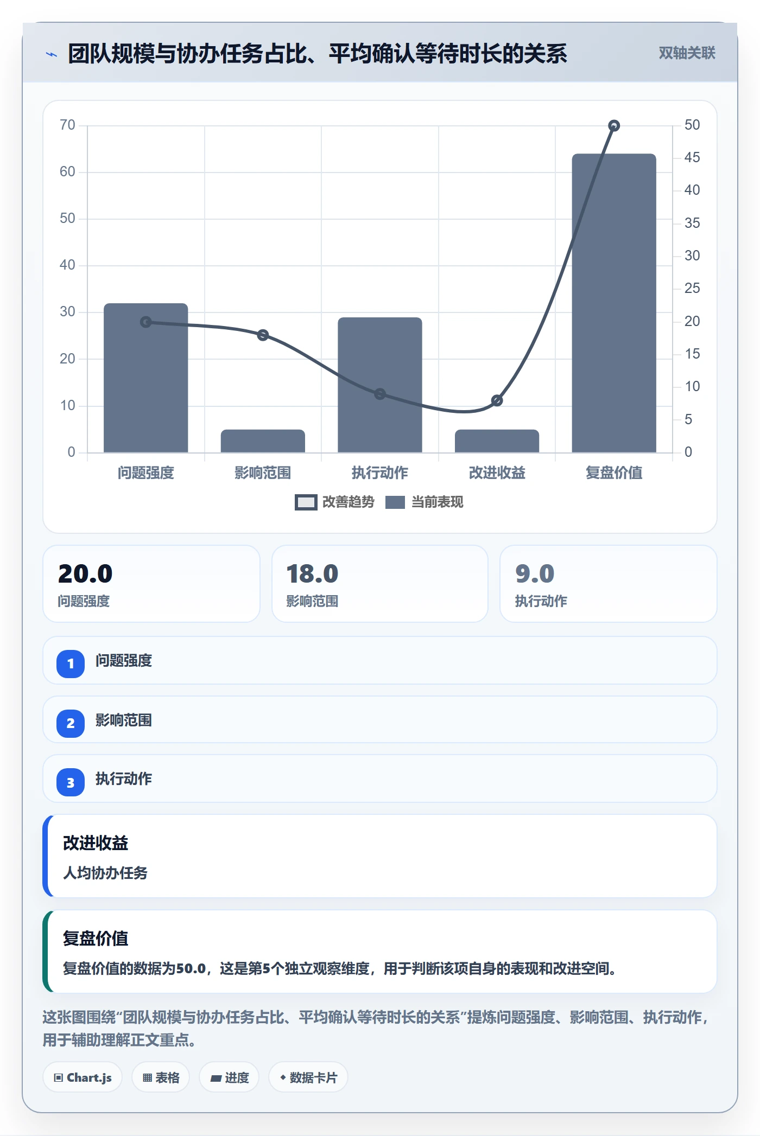This screenshot has height=1136, width=760.
Task: Click the 影响范围 bar in chart
Action: tap(263, 441)
